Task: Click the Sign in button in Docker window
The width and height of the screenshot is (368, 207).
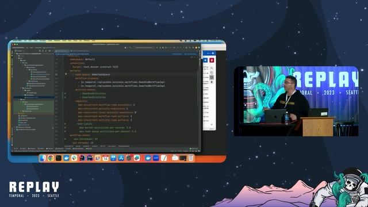Action: [210, 53]
